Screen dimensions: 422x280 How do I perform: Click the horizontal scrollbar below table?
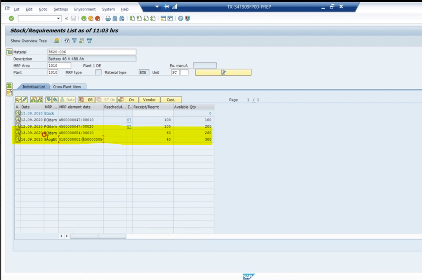98,236
